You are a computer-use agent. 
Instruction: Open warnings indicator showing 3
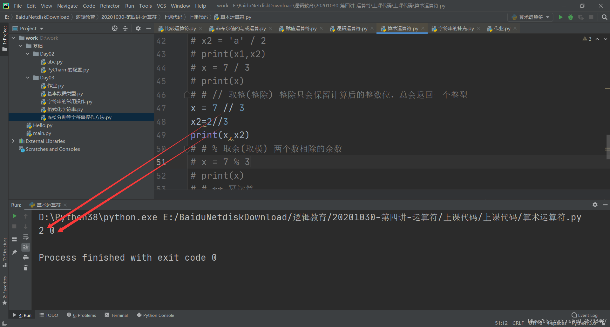(587, 39)
